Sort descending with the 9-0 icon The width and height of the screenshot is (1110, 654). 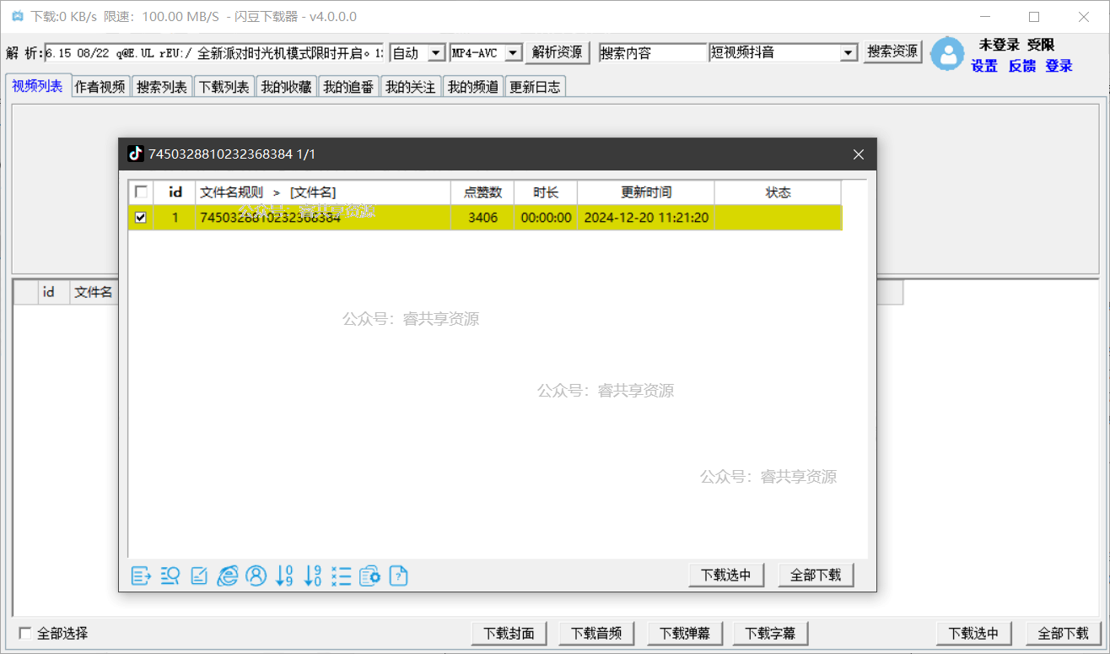tap(313, 576)
